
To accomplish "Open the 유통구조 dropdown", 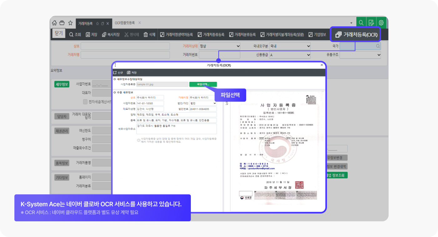I will pyautogui.click(x=360, y=55).
